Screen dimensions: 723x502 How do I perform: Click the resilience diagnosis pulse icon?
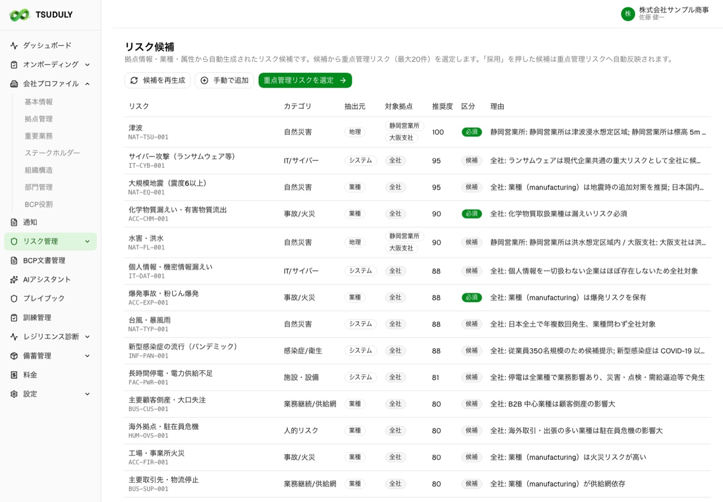click(x=14, y=337)
